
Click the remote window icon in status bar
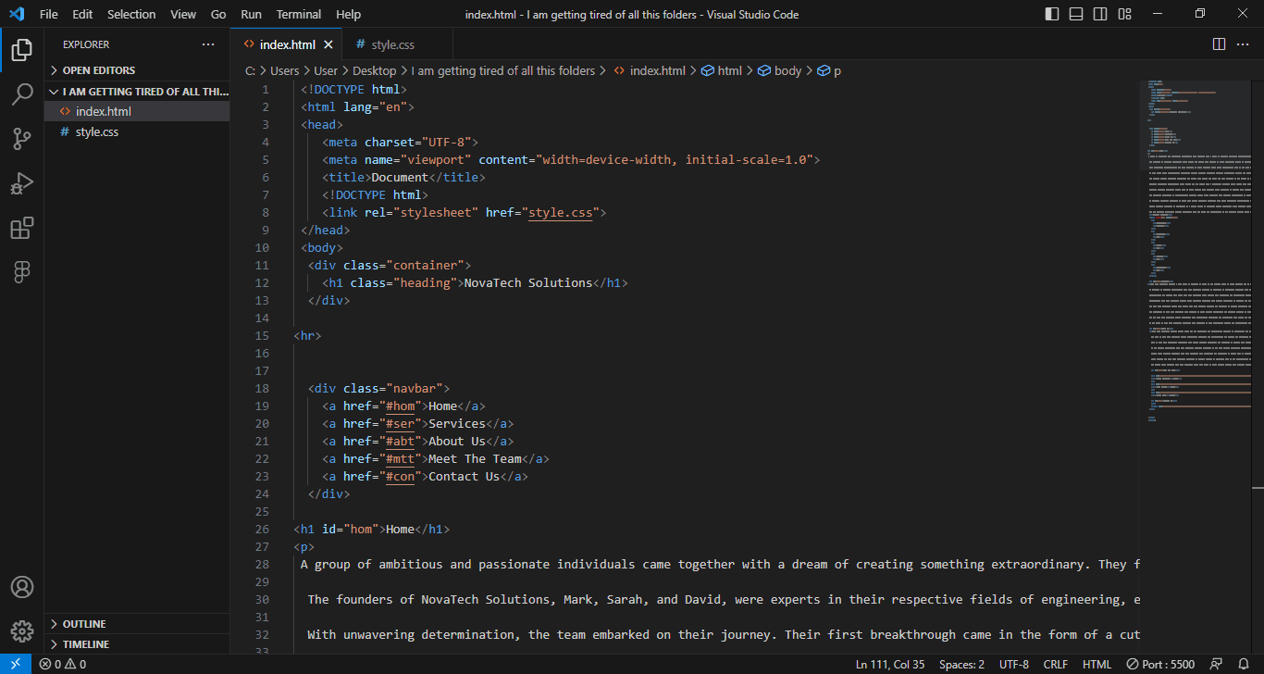(16, 664)
